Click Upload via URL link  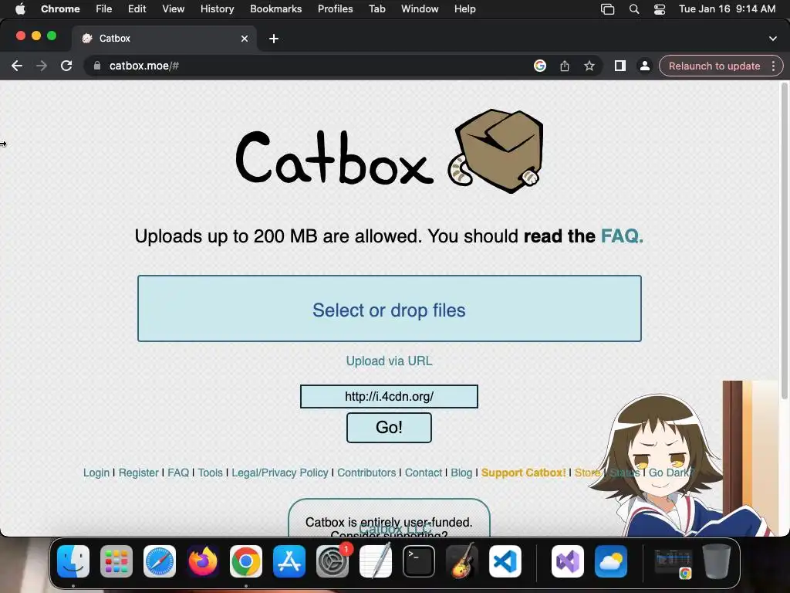[x=389, y=361]
